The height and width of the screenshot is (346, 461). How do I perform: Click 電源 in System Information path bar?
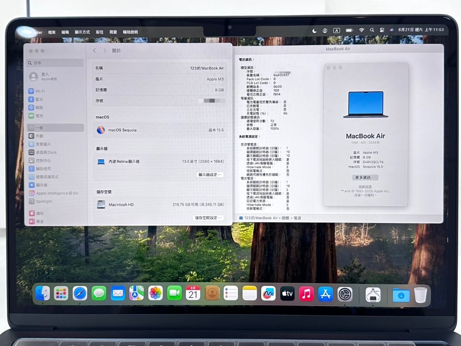coord(297,218)
